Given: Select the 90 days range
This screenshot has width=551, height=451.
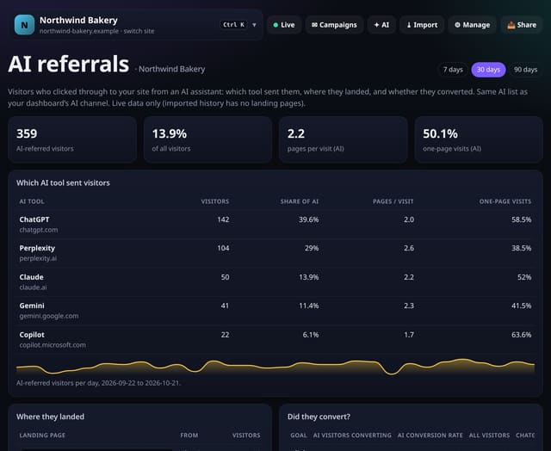Looking at the screenshot, I should [525, 70].
